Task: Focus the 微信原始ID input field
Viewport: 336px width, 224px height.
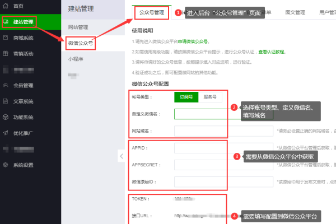Action: pos(223,182)
